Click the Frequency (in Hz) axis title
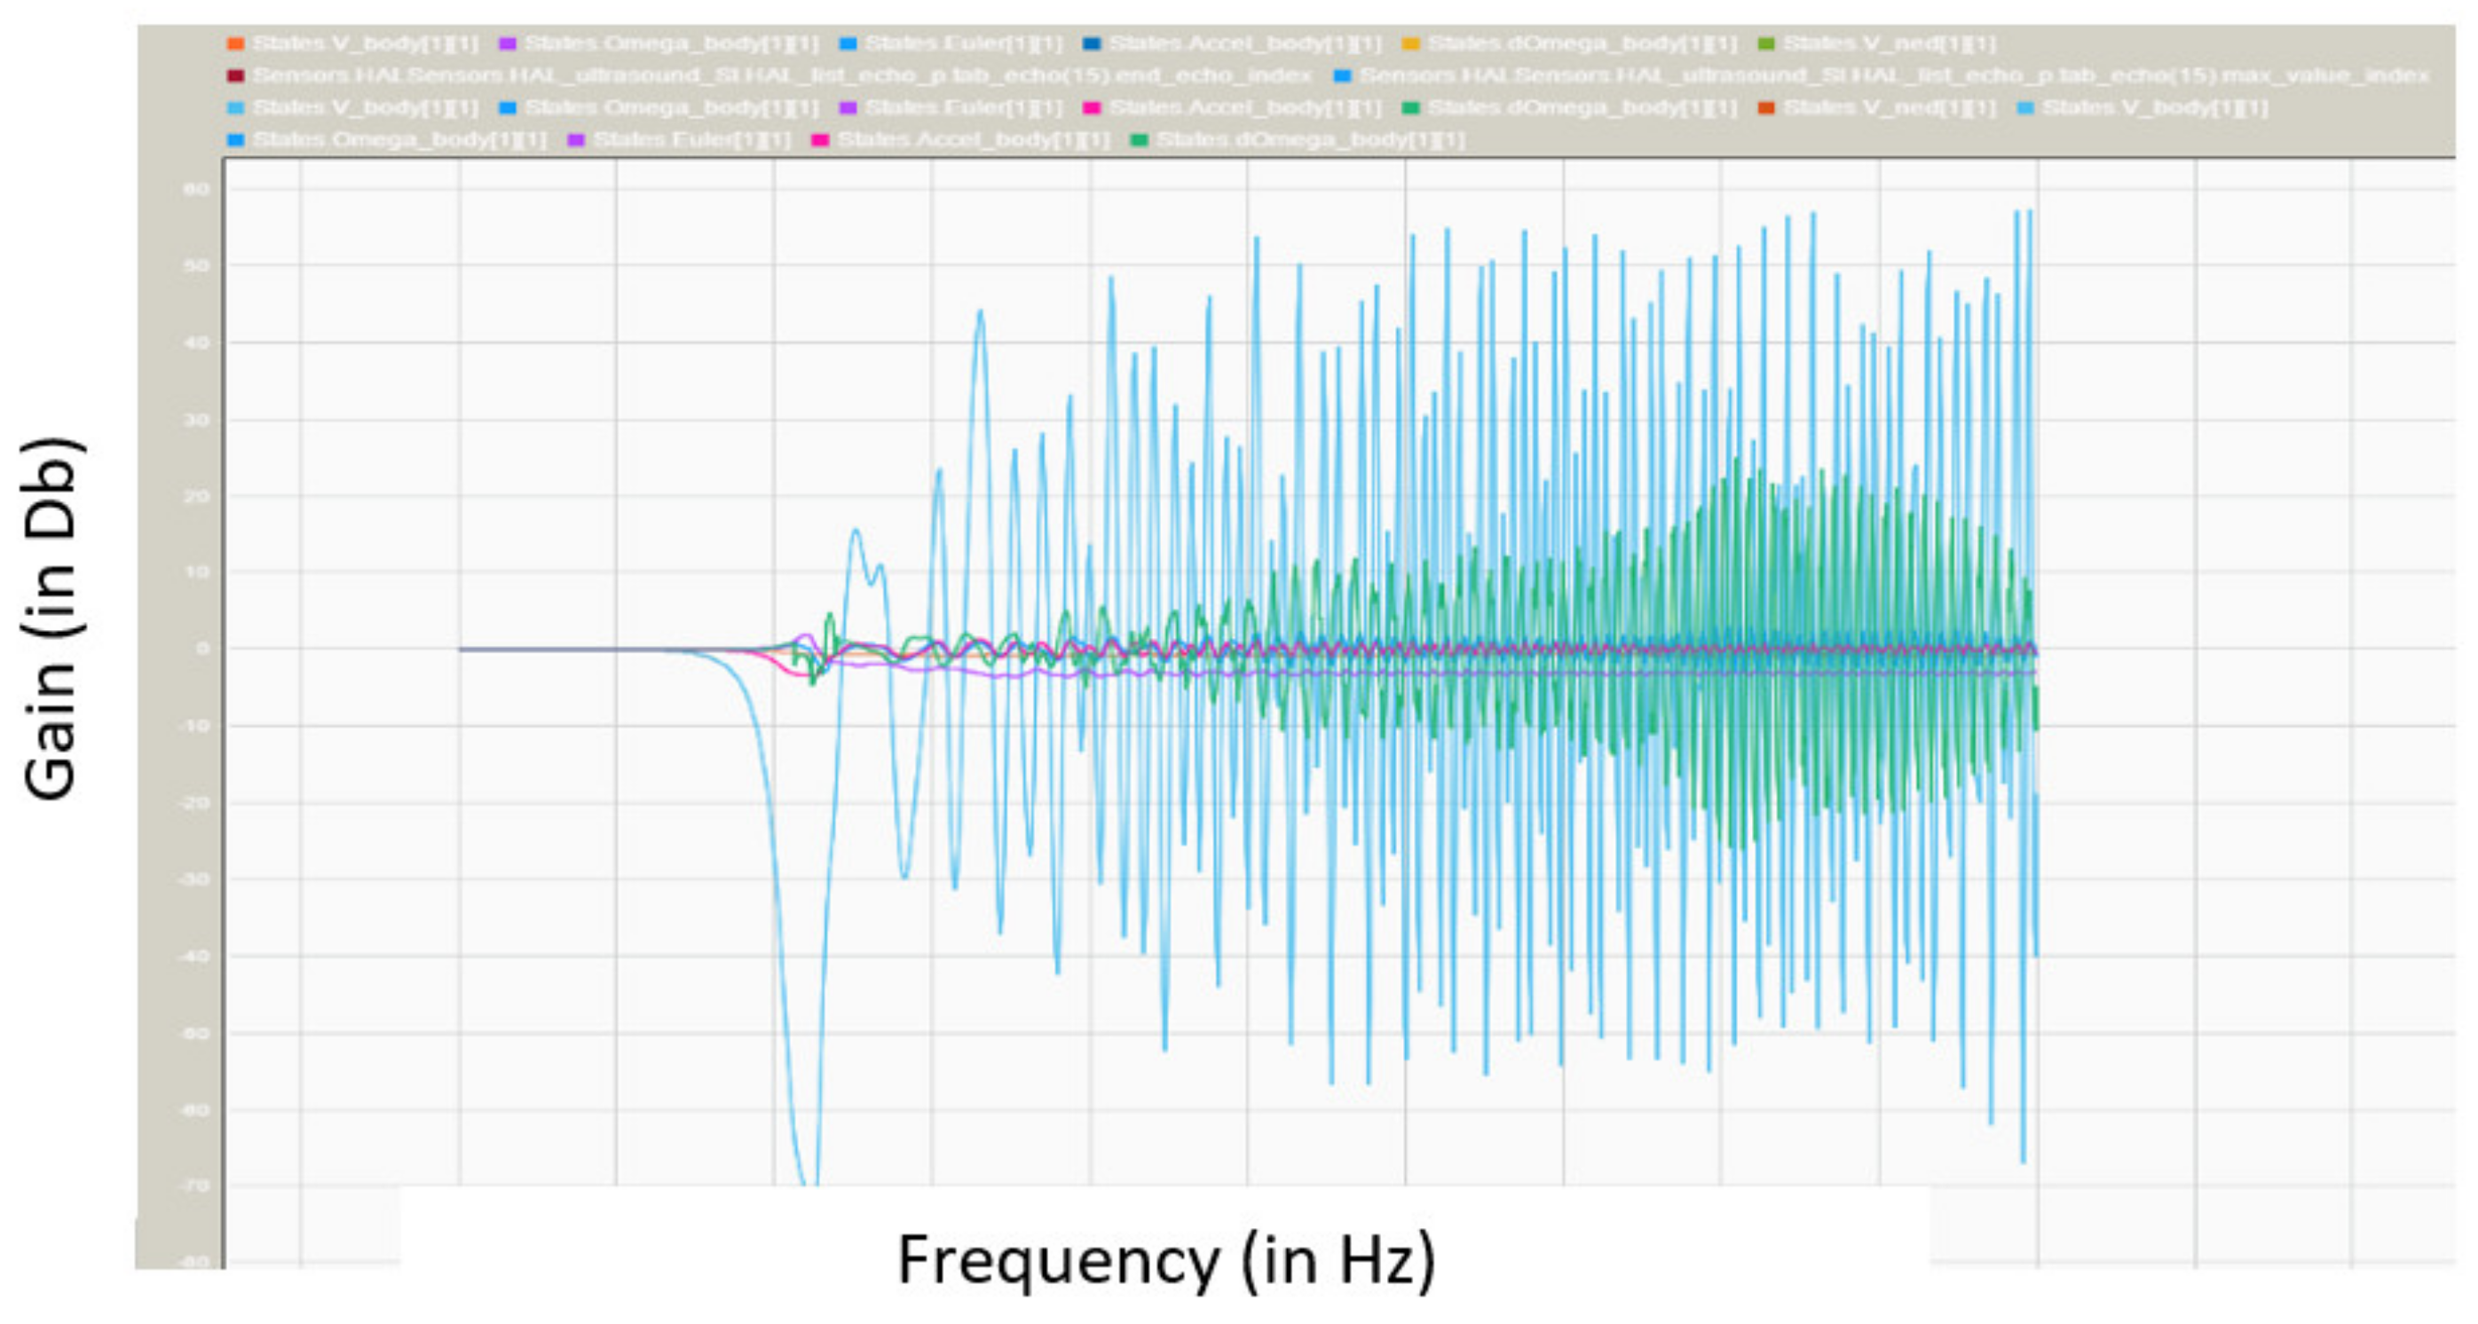Screen dimensions: 2478x1324 click(x=1165, y=1259)
